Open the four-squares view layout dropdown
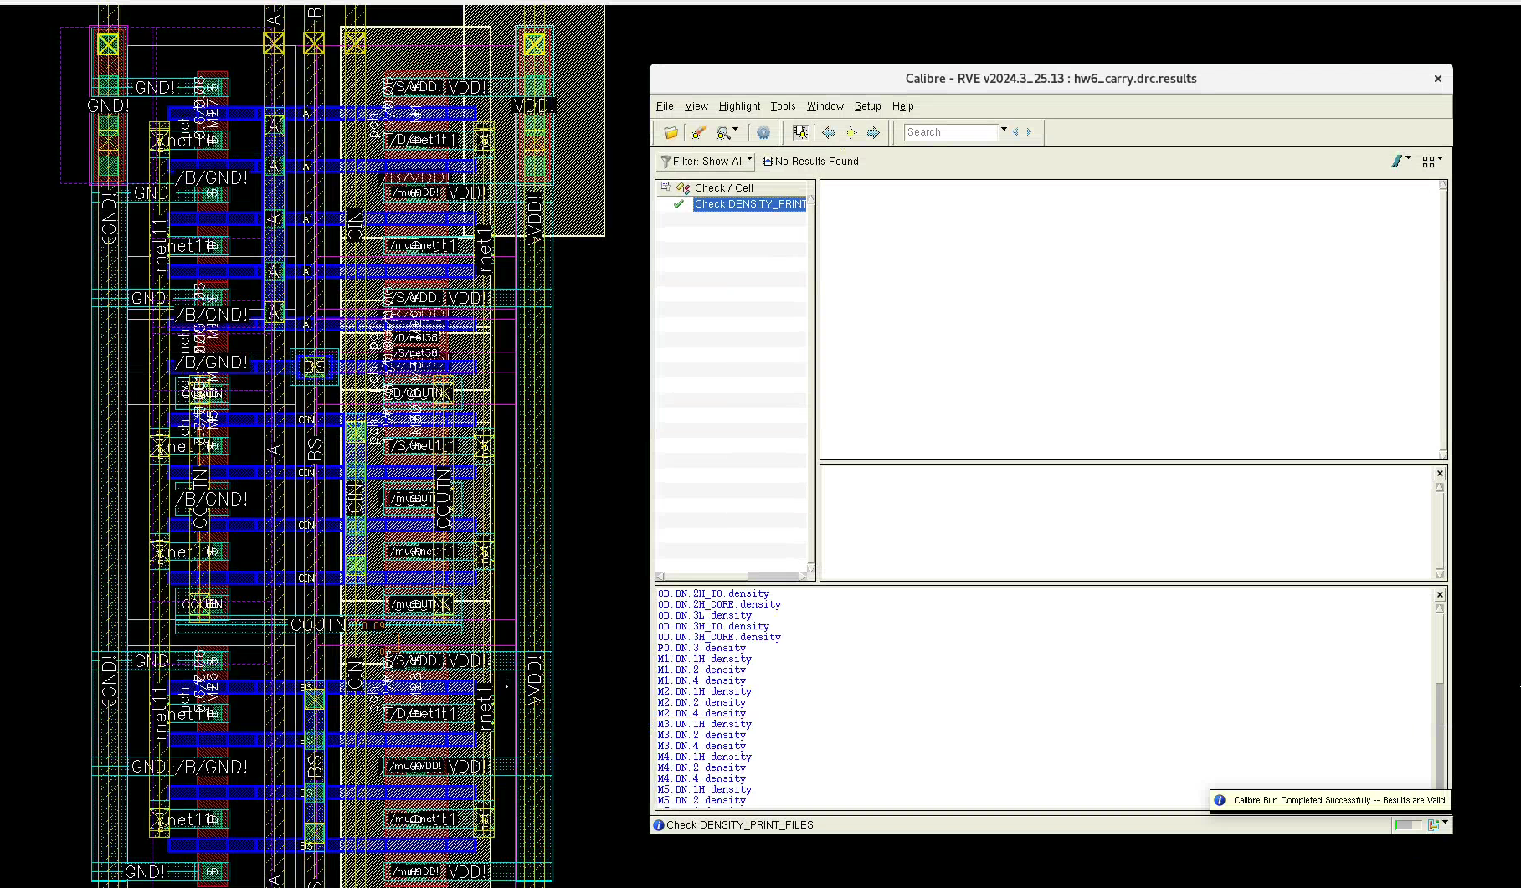The height and width of the screenshot is (888, 1521). tap(1432, 162)
